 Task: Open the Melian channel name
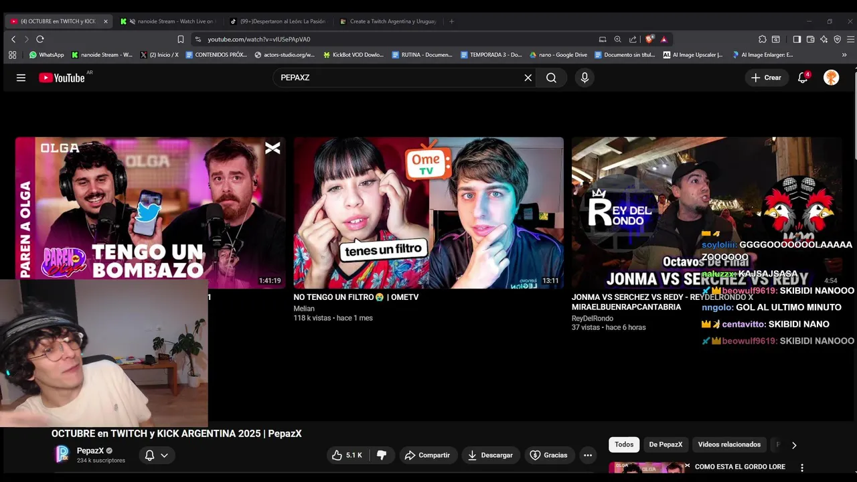pos(304,309)
